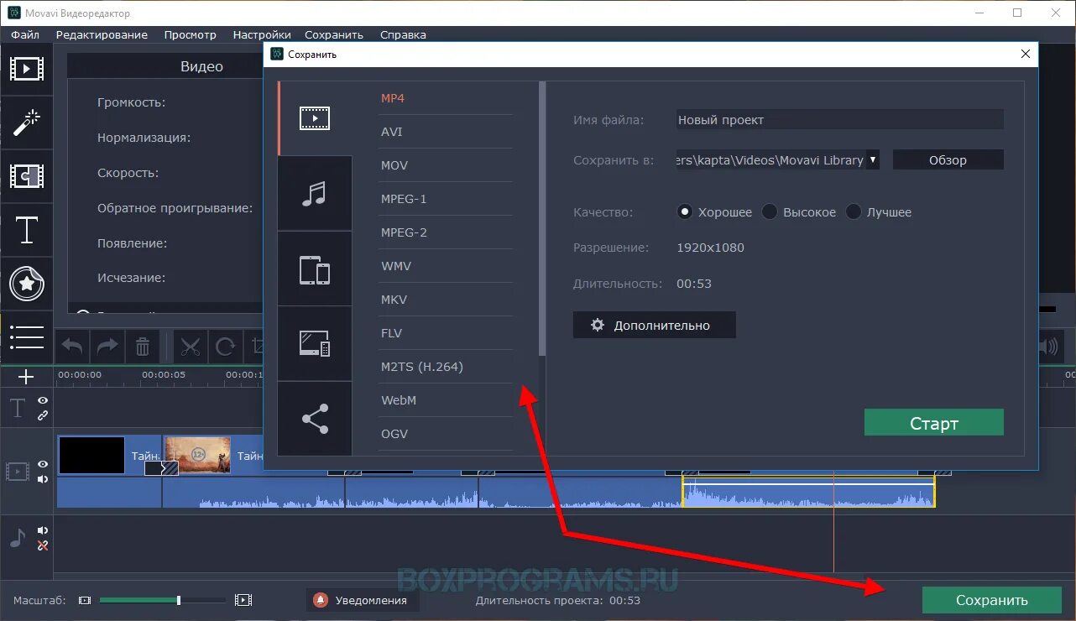
Task: Open the save folder path dropdown
Action: pos(873,159)
